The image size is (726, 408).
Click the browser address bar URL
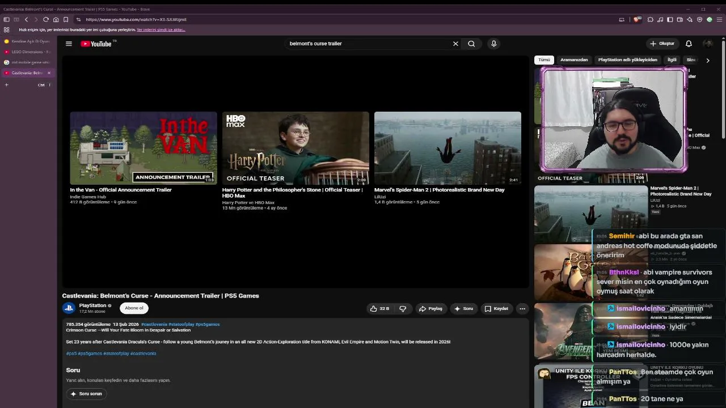136,19
